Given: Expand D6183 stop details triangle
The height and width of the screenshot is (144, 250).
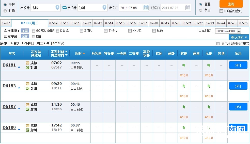Looking at the screenshot, I should pyautogui.click(x=19, y=88).
